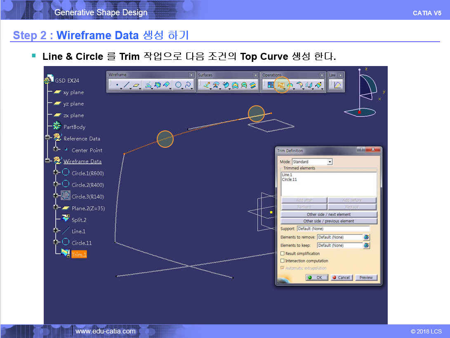Click the Support input field
Viewport: 450px width, 338px height.
333,229
